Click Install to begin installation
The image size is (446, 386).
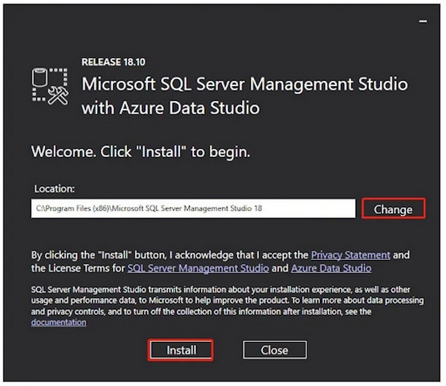click(181, 350)
